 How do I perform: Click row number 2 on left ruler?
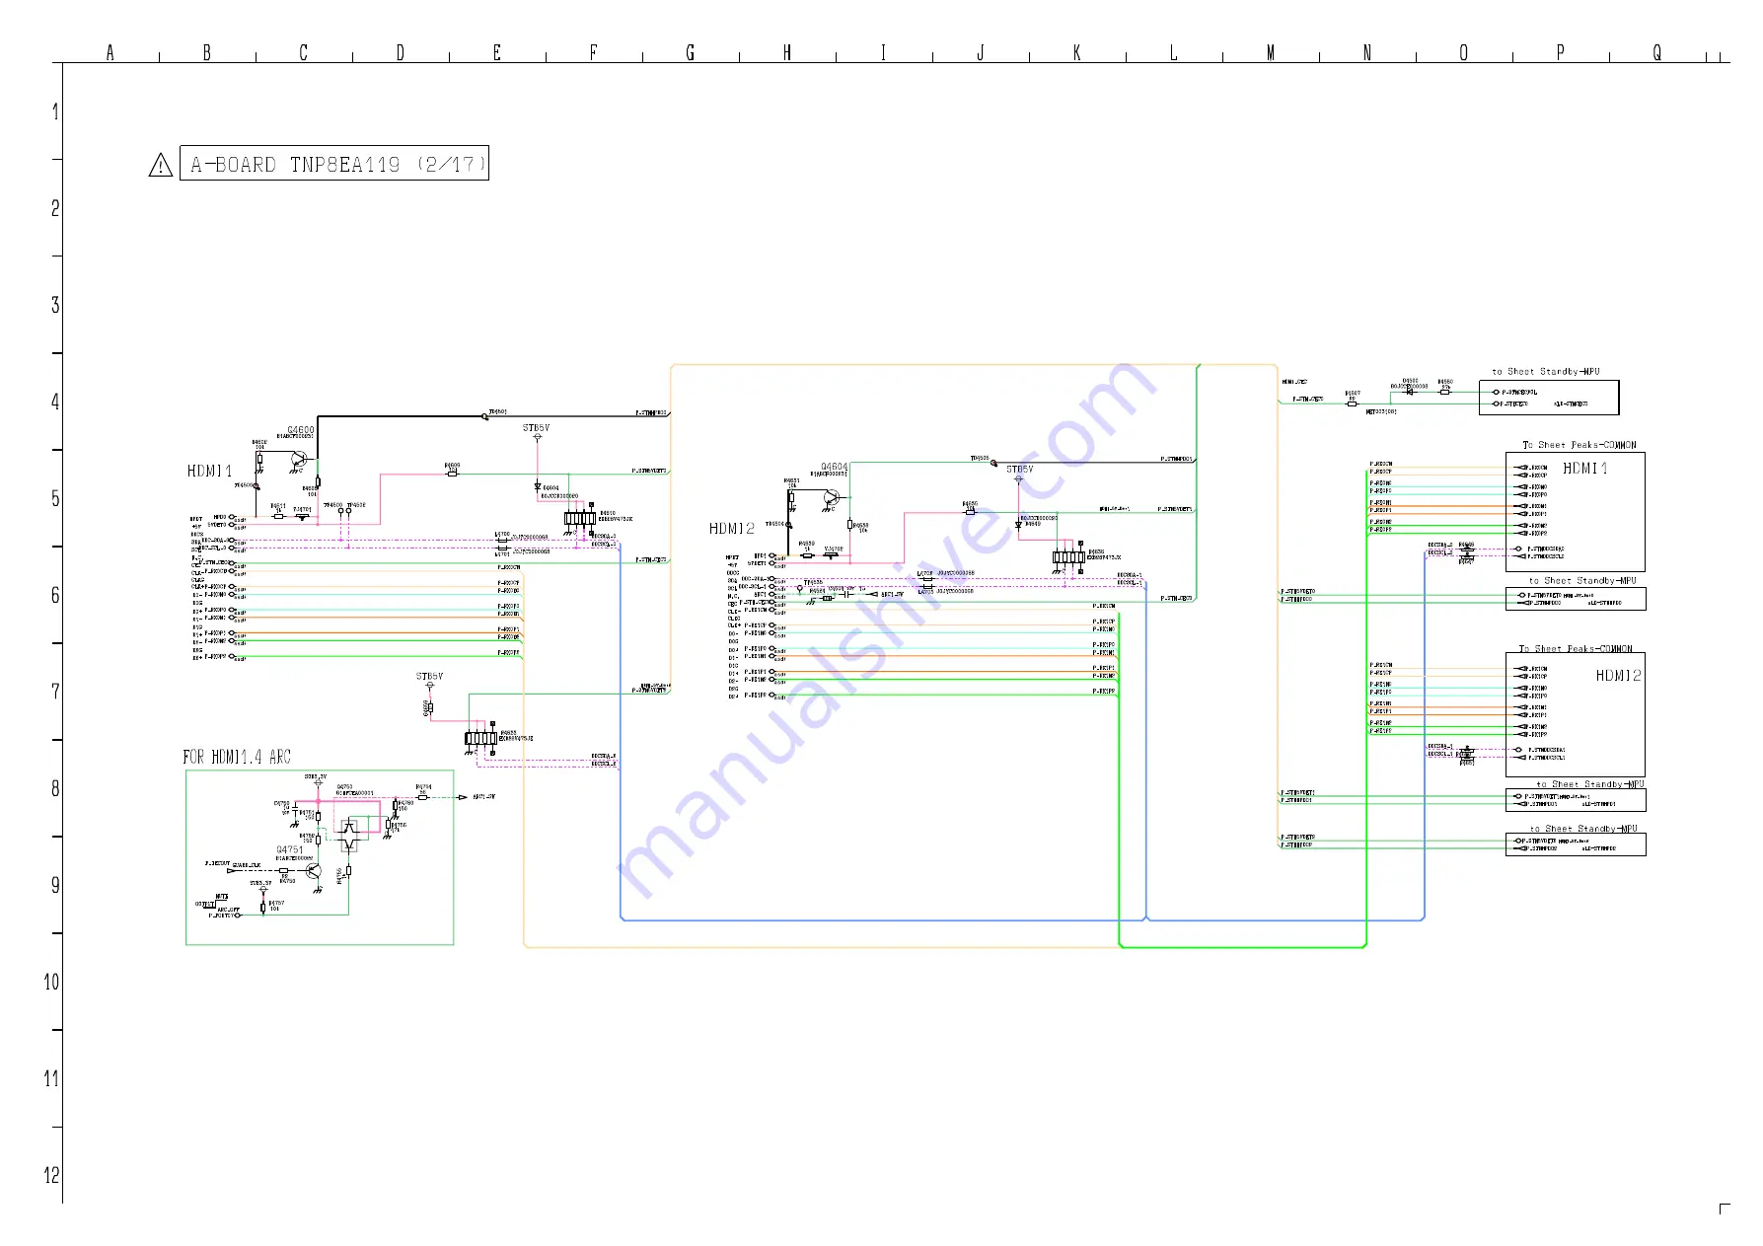click(55, 208)
